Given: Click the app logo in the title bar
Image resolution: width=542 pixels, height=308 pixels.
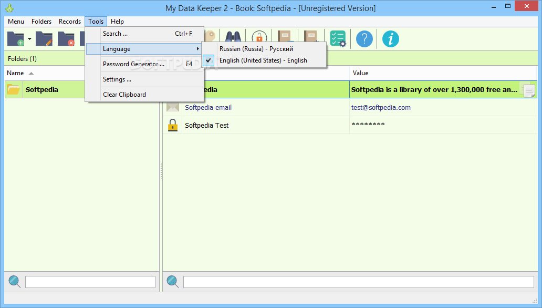Looking at the screenshot, I should pyautogui.click(x=9, y=8).
